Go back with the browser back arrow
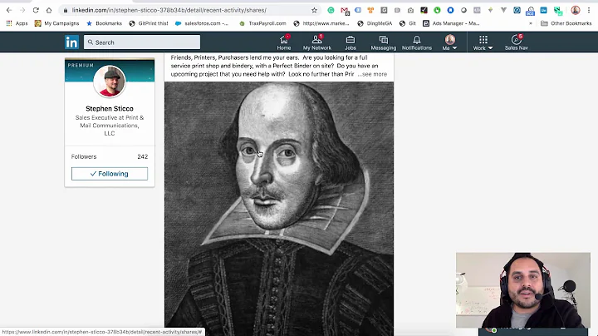598x336 pixels. [9, 10]
